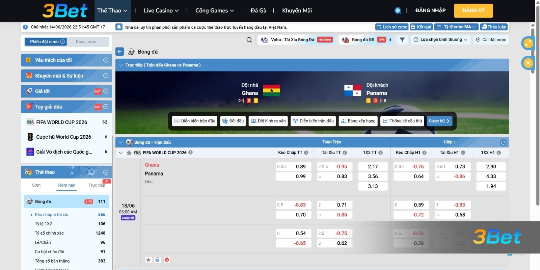Go to Khuyến Mãi menu item

click(297, 10)
